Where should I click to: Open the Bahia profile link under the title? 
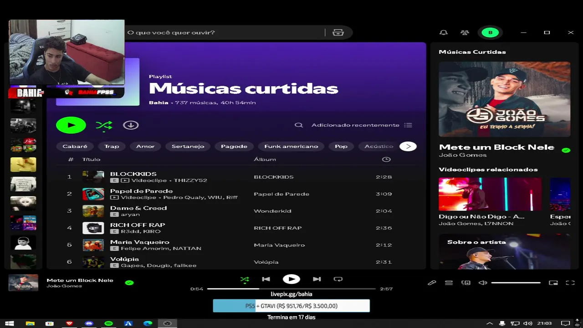tap(159, 102)
